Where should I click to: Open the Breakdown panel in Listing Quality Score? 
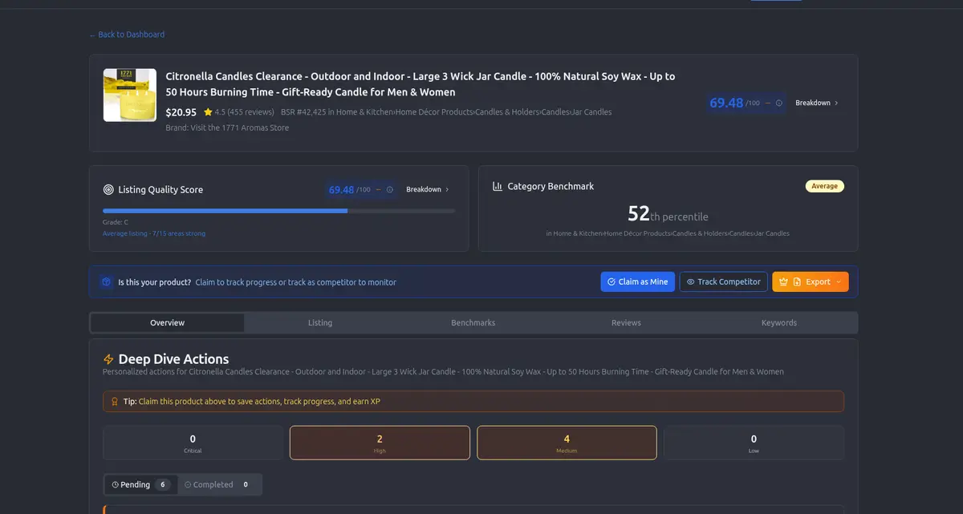coord(425,190)
